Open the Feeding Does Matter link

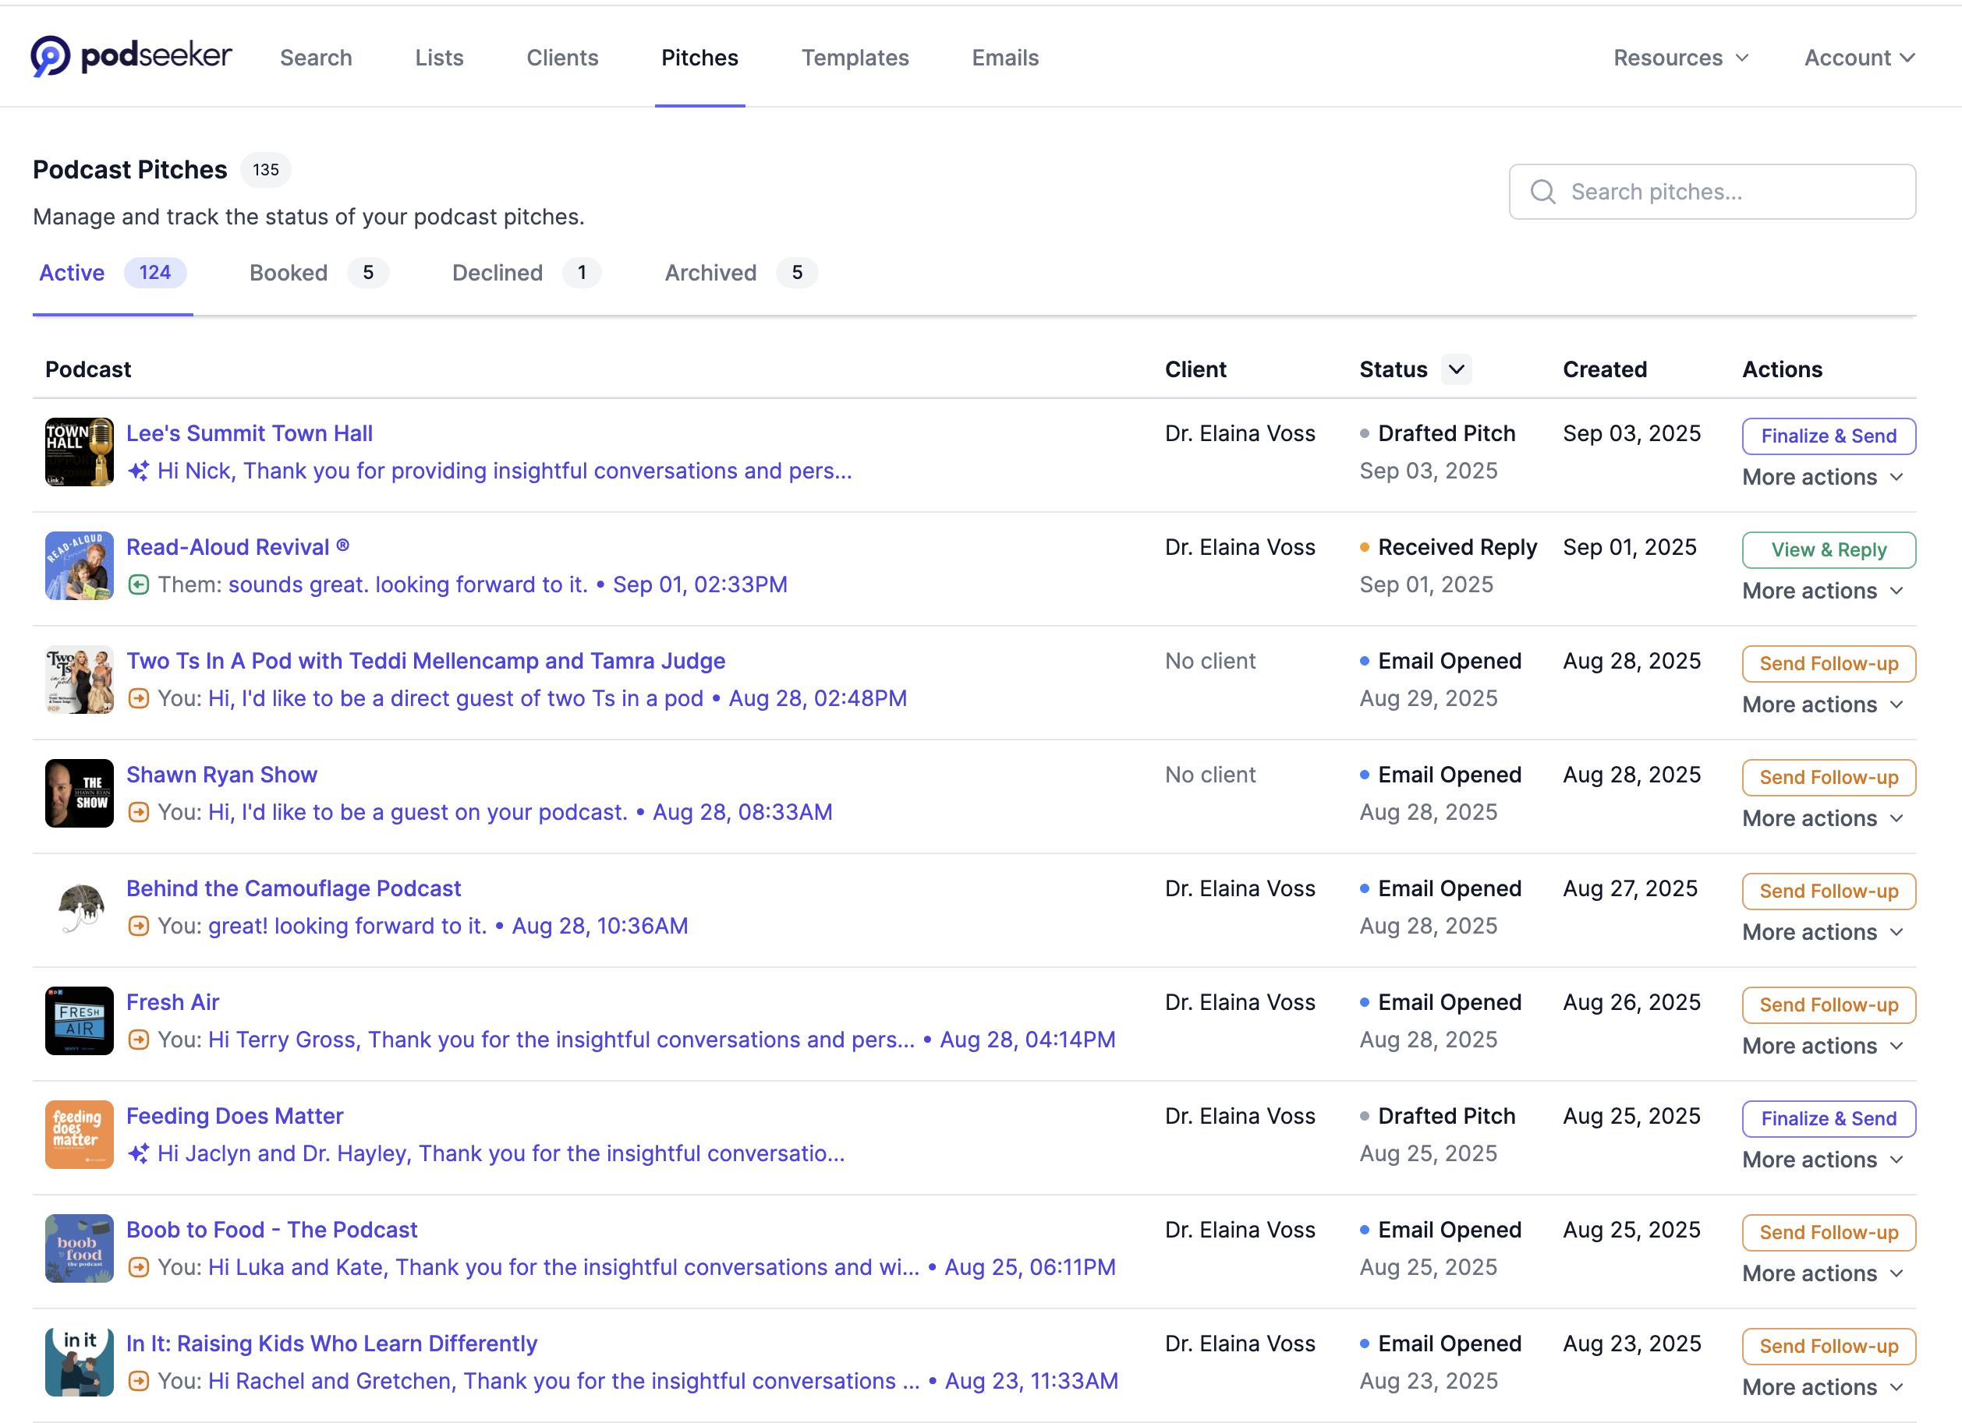pyautogui.click(x=235, y=1117)
